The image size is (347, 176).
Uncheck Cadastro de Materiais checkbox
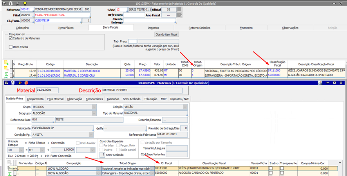(x=11, y=38)
